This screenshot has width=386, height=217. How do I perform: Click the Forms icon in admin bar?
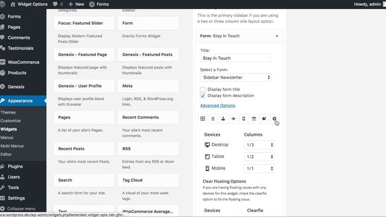click(x=92, y=4)
